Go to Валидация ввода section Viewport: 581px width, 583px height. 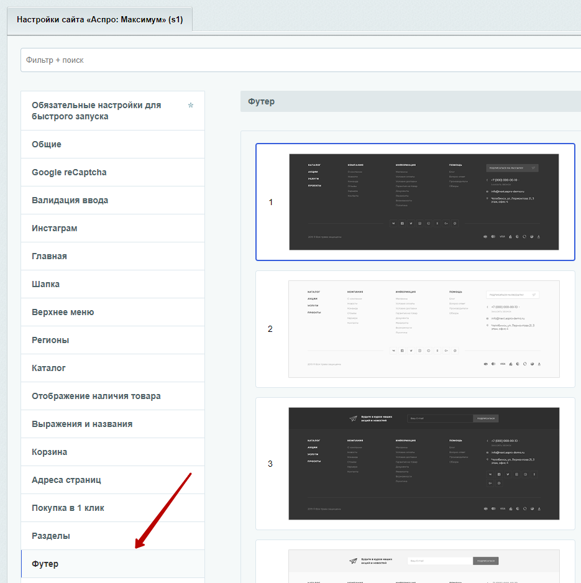pos(112,200)
